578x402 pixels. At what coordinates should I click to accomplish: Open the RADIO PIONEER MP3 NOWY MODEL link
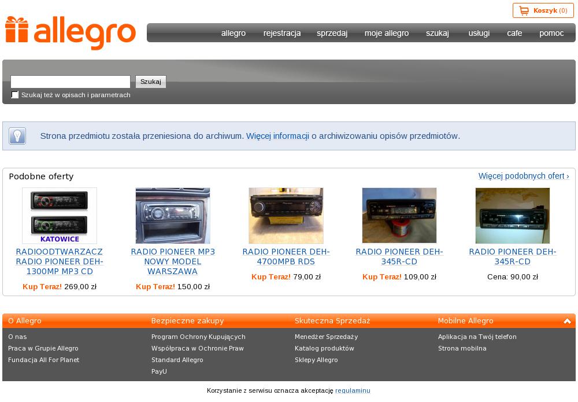(x=173, y=261)
